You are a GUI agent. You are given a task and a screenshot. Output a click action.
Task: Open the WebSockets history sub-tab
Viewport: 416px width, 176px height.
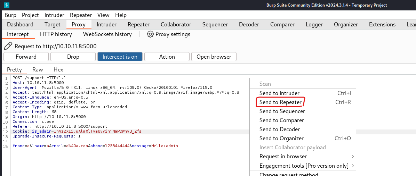[x=107, y=34]
